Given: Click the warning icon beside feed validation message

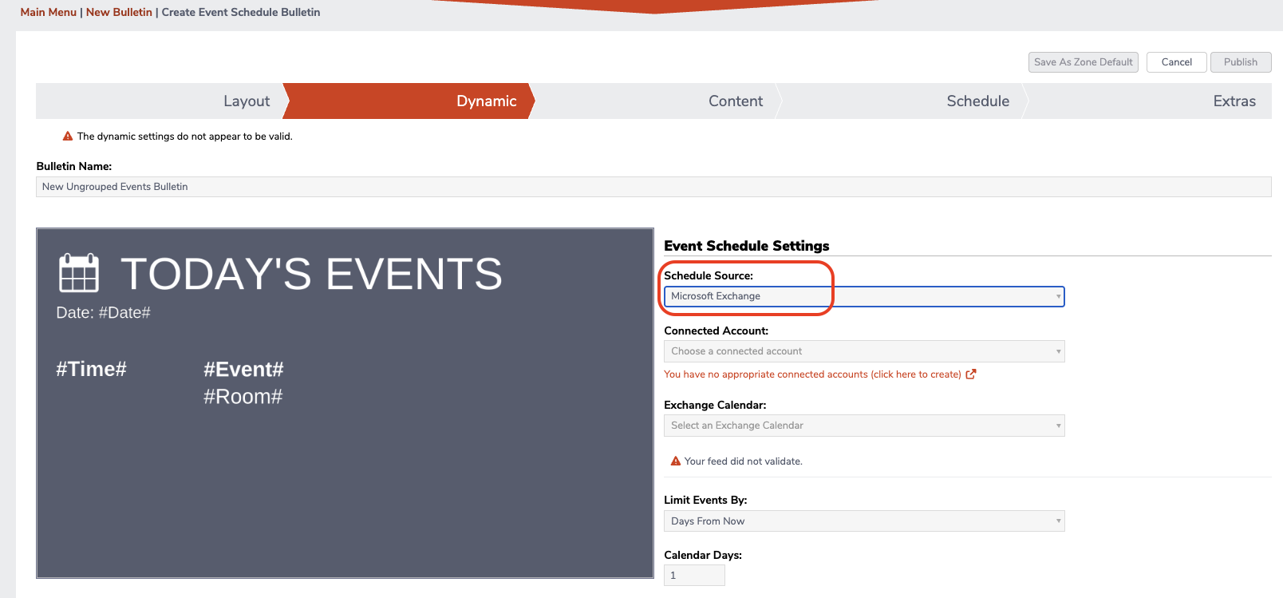Looking at the screenshot, I should tap(676, 461).
